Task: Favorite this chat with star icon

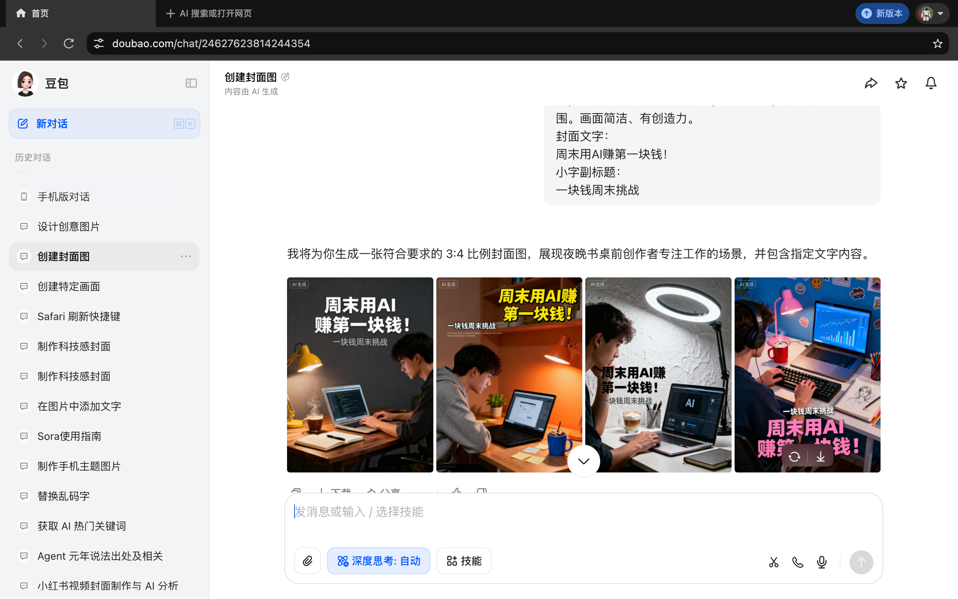Action: (901, 83)
